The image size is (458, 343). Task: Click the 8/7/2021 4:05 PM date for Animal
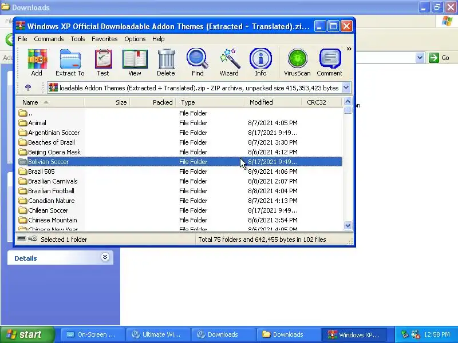(x=273, y=123)
